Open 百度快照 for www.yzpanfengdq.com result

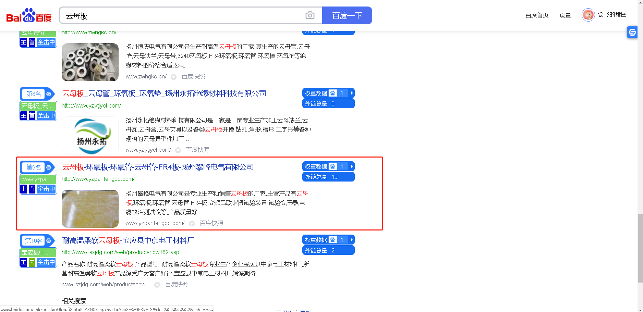click(211, 223)
